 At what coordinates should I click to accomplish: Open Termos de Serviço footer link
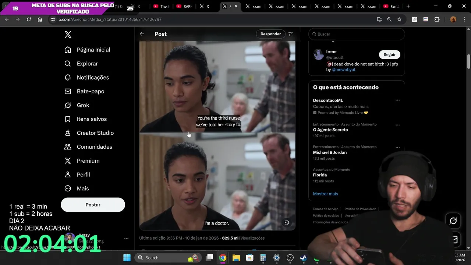325,209
